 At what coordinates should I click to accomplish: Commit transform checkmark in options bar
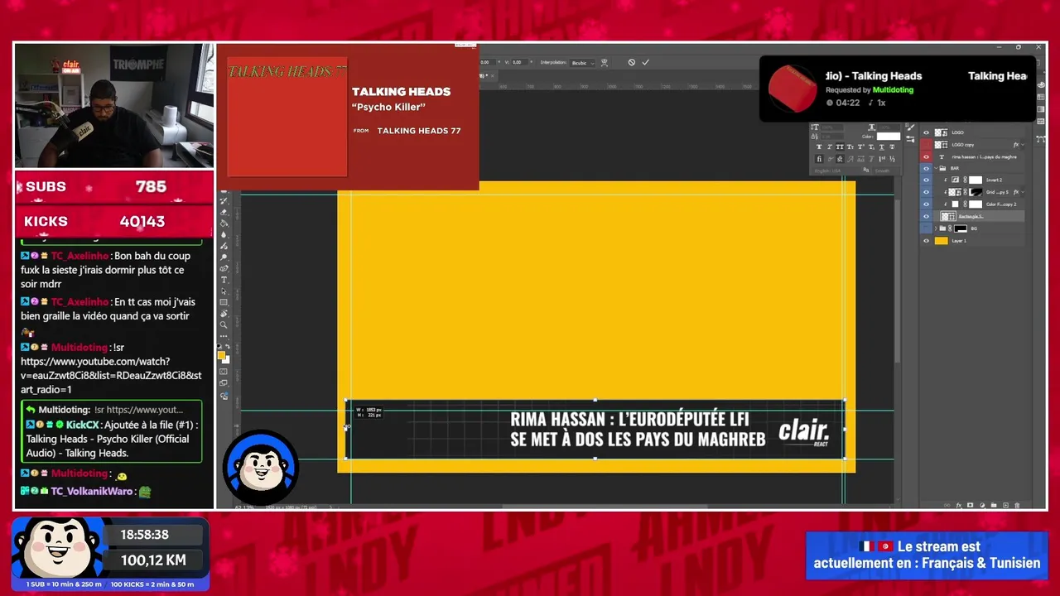pos(646,62)
